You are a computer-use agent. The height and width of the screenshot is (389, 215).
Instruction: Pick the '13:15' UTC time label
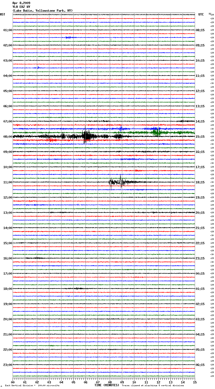tap(200, 106)
